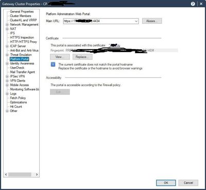Open Anti-Bot and Anti-Virus page
Viewport: 206px width, 190px height.
(24, 51)
